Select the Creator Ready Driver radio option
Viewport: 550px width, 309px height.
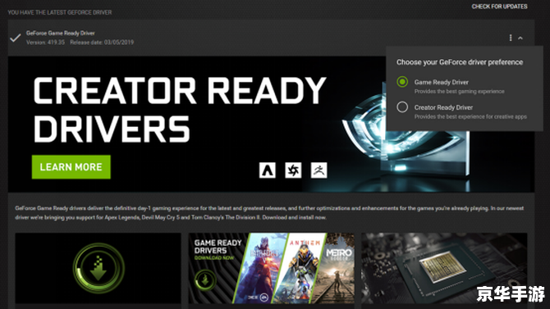tap(402, 107)
